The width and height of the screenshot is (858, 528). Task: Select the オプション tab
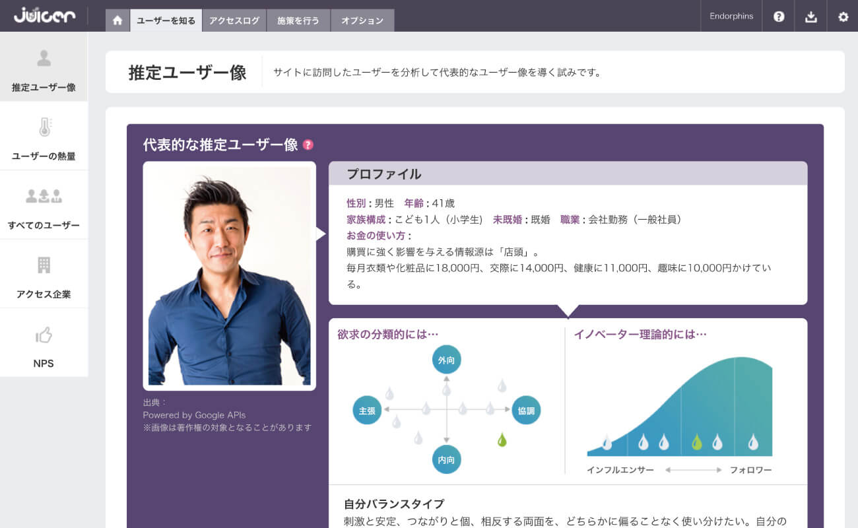pyautogui.click(x=362, y=20)
